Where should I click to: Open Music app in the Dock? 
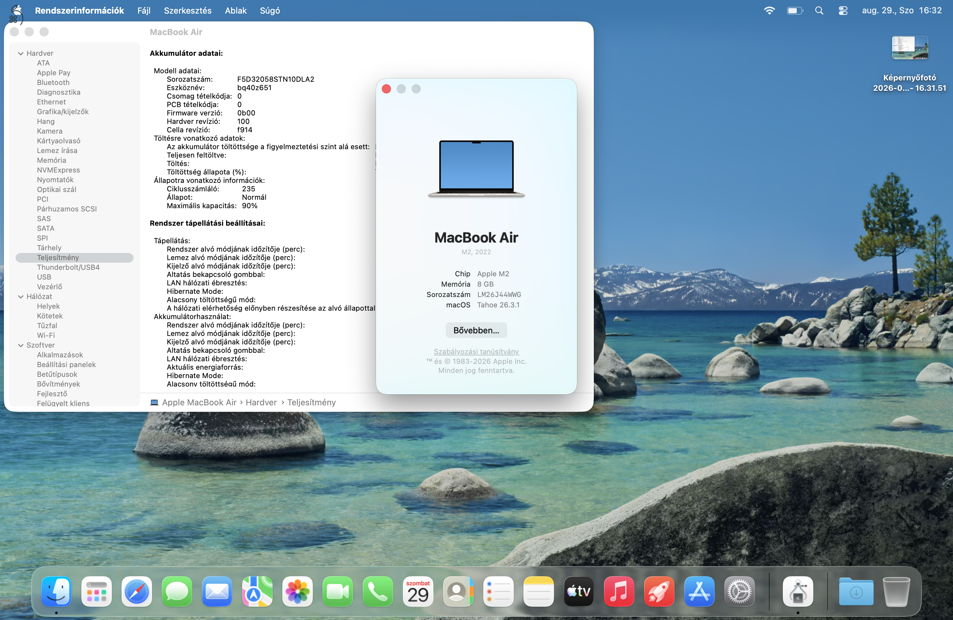(619, 591)
